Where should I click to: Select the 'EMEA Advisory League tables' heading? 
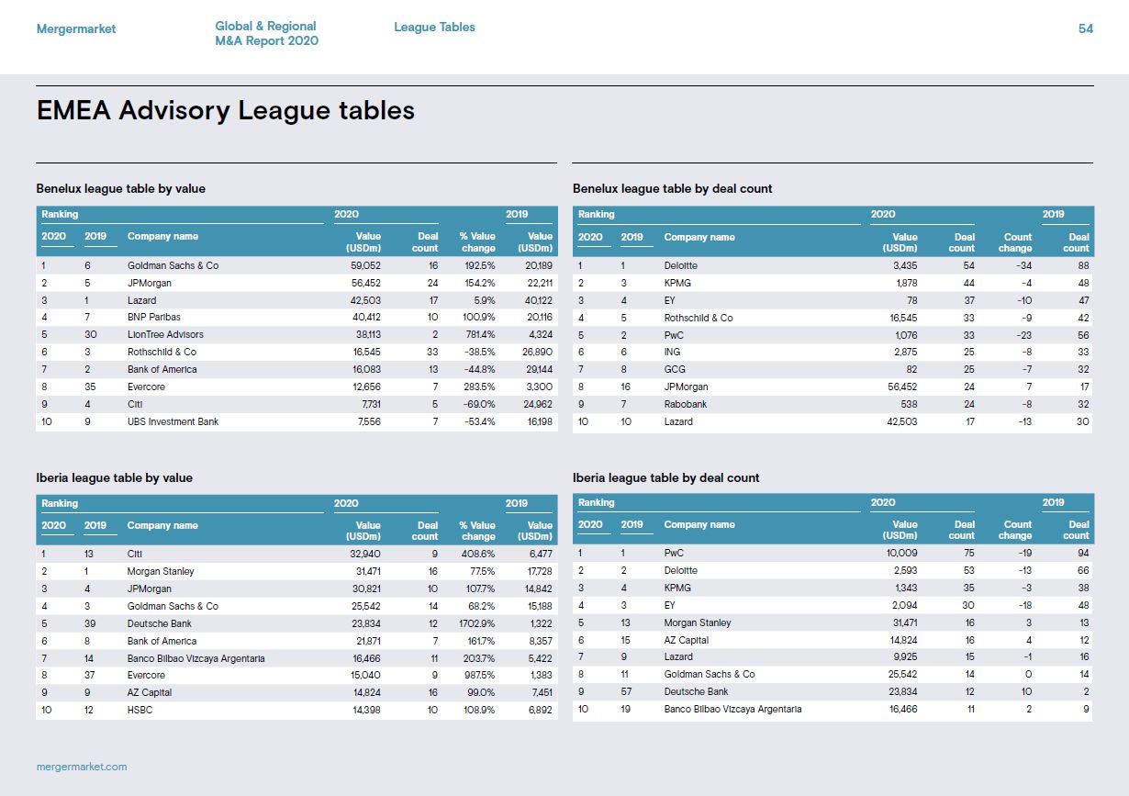[x=226, y=111]
